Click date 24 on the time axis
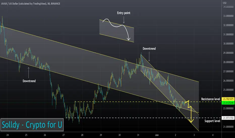 point(8,135)
